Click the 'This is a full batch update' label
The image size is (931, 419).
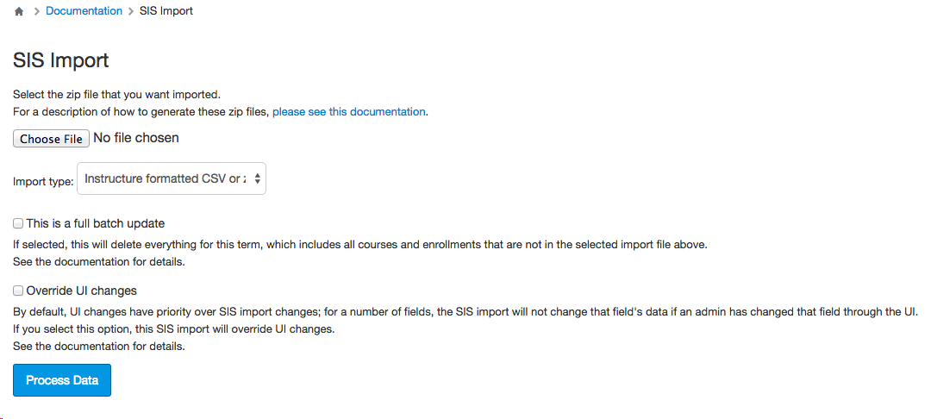click(x=96, y=224)
